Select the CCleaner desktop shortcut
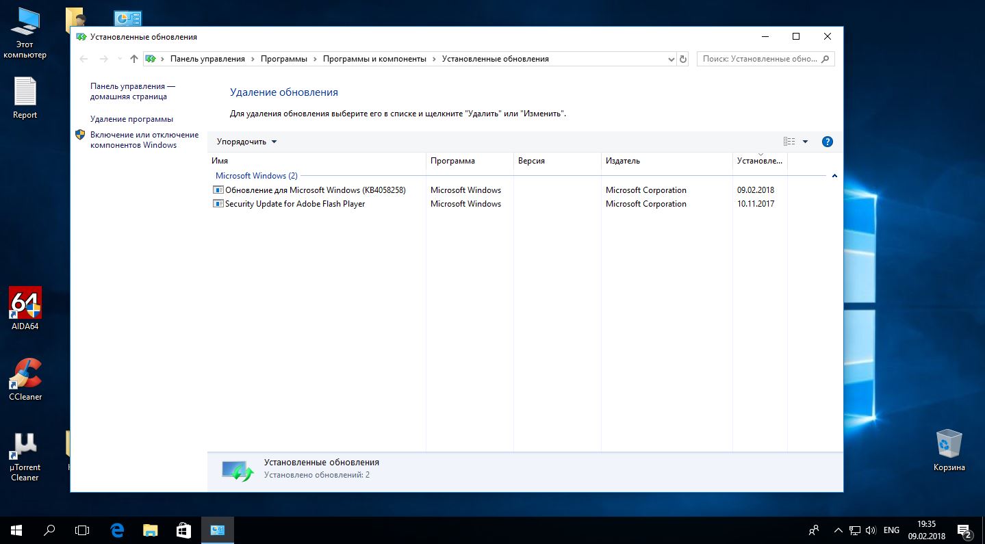Image resolution: width=985 pixels, height=544 pixels. coord(25,379)
